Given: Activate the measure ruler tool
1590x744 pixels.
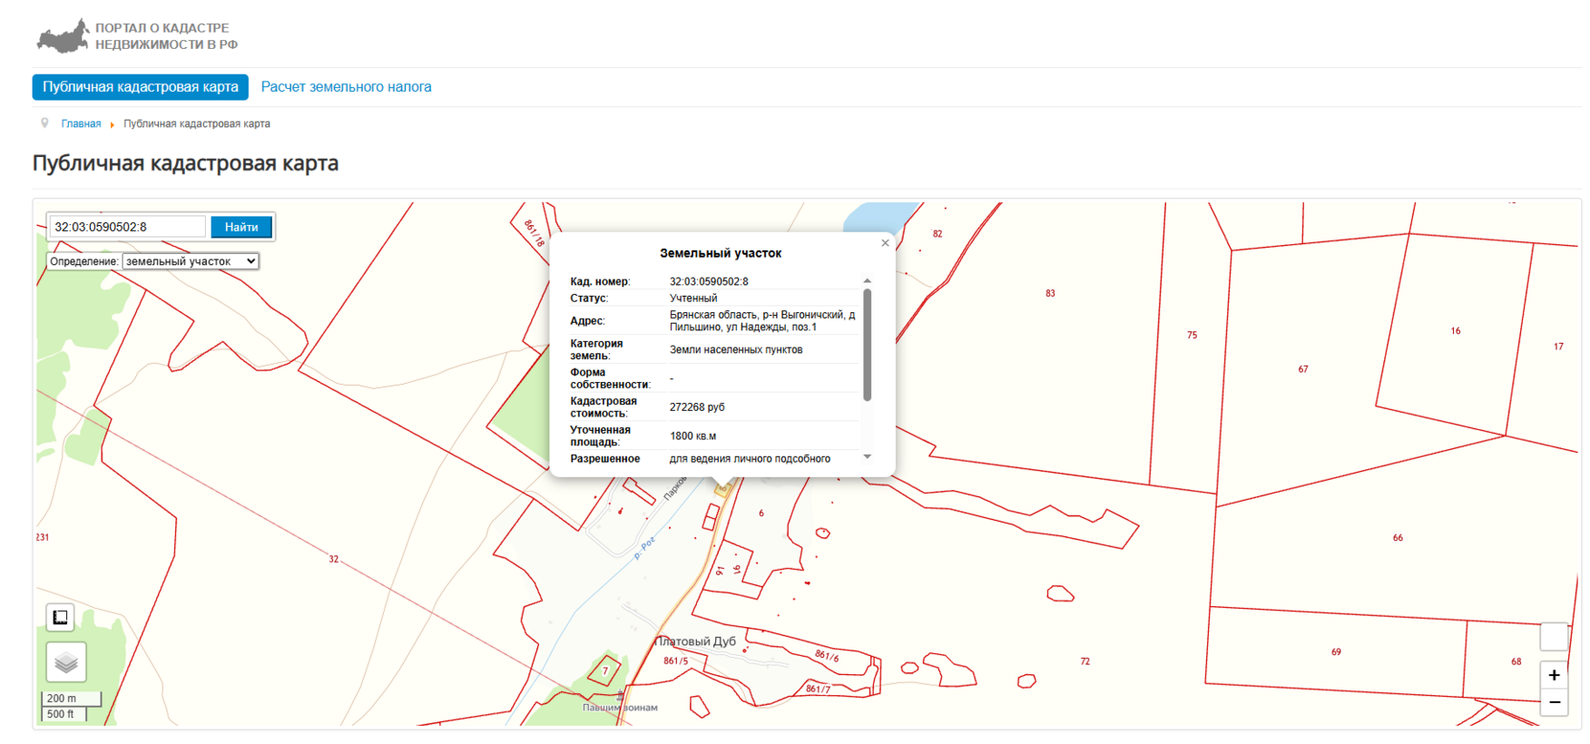Looking at the screenshot, I should (60, 618).
